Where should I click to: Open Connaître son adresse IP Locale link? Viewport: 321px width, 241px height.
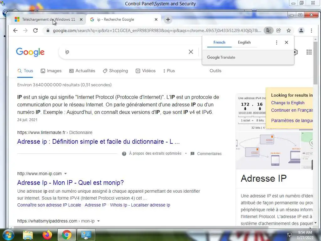tap(49, 205)
